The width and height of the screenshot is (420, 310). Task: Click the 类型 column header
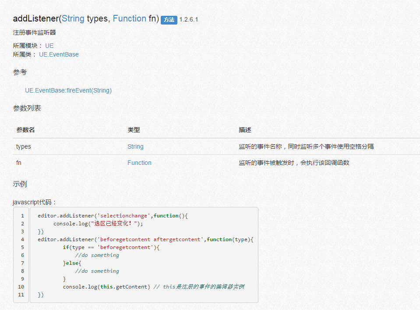(x=134, y=130)
